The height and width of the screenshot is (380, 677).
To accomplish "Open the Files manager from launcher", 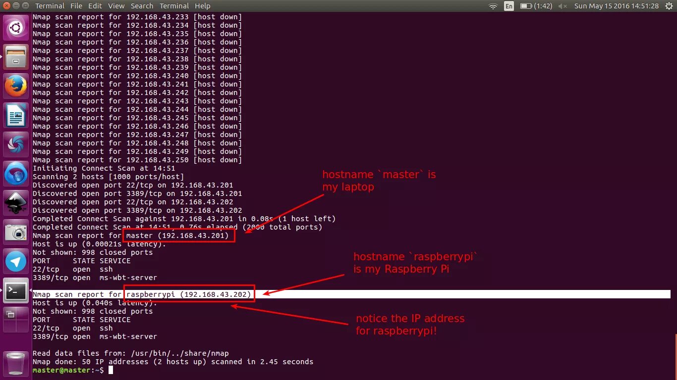I will tap(16, 57).
